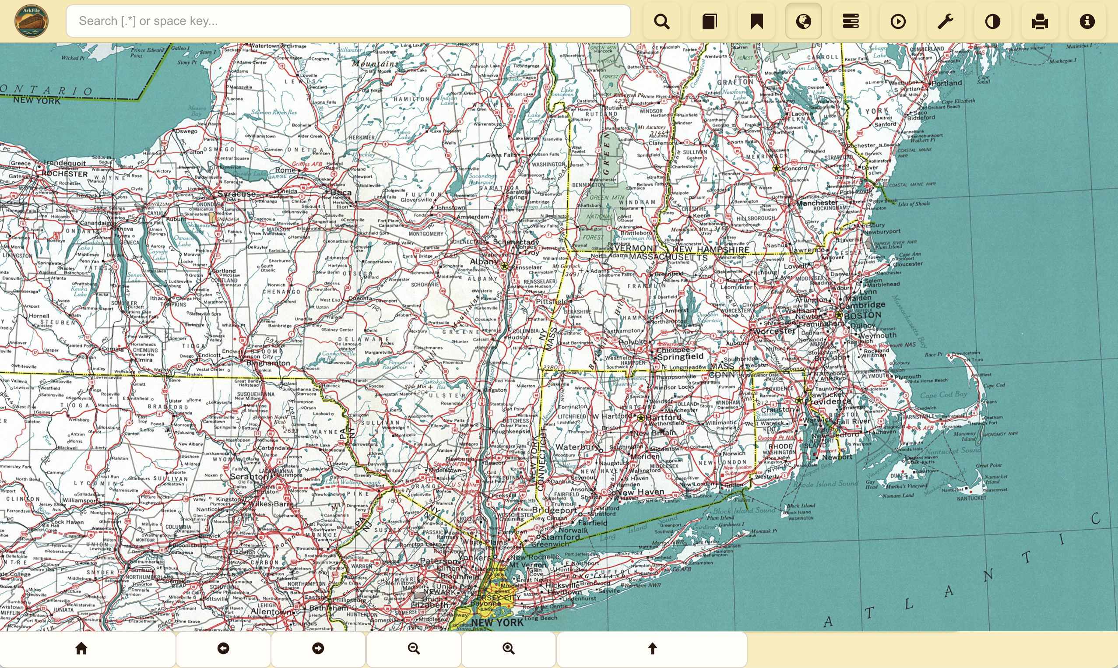1118x668 pixels.
Task: Click the bookmark icon
Action: [756, 21]
